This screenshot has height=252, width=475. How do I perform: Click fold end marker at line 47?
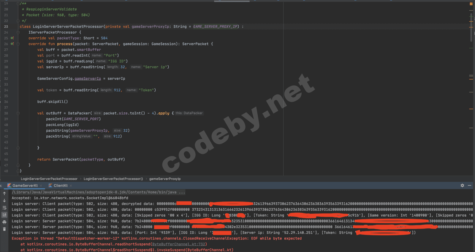pos(18,165)
